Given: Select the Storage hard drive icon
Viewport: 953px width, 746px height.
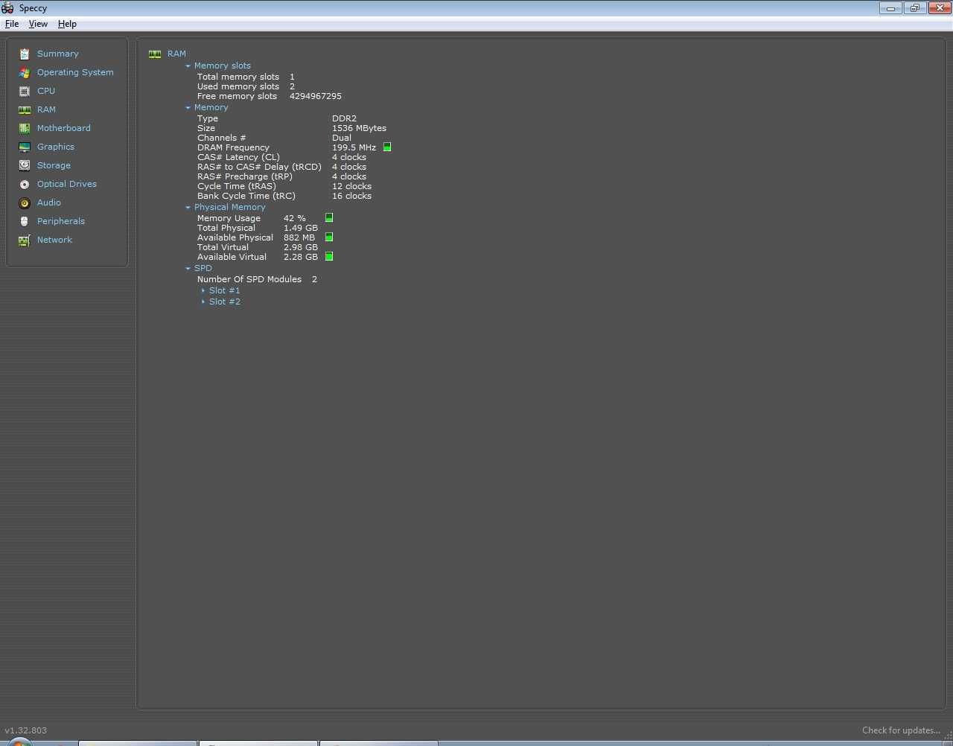Looking at the screenshot, I should coord(25,165).
